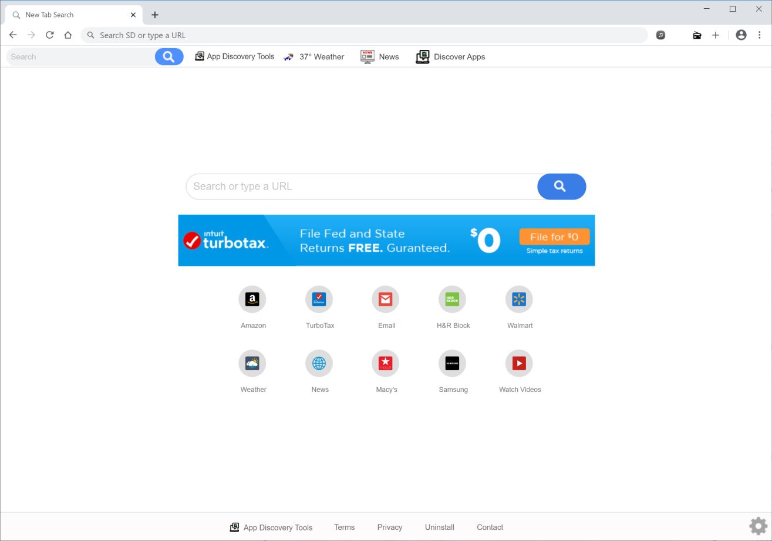The image size is (772, 541).
Task: Open News from the toolbar
Action: pos(380,57)
